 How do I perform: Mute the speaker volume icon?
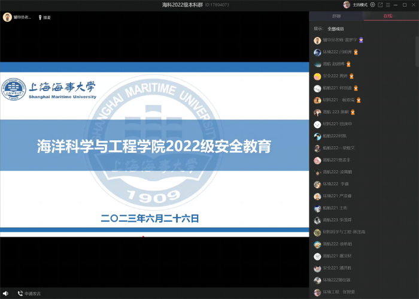pos(5,294)
